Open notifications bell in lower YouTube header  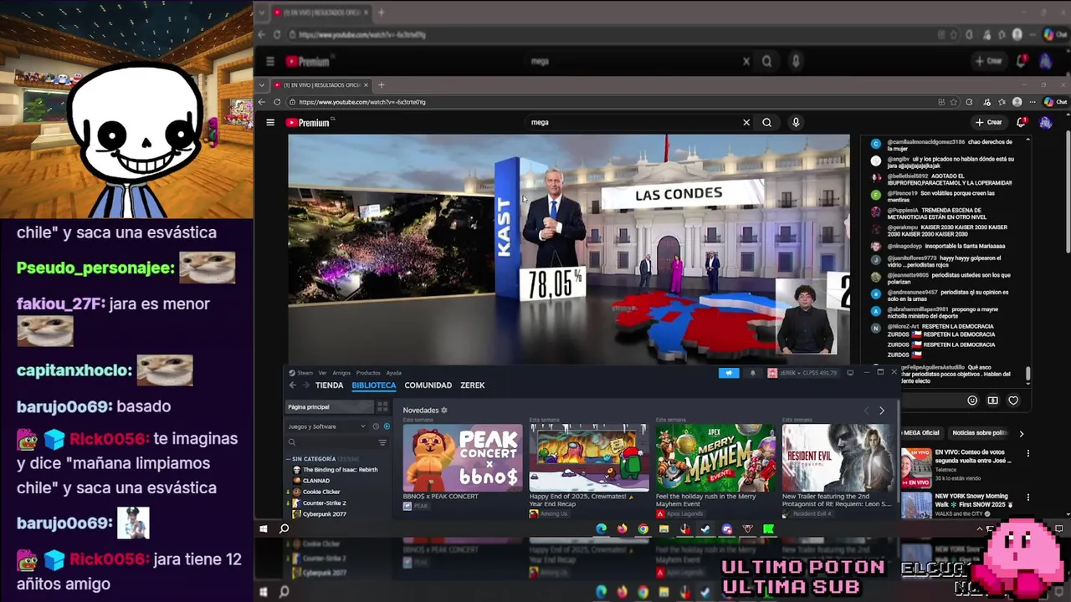click(1021, 122)
